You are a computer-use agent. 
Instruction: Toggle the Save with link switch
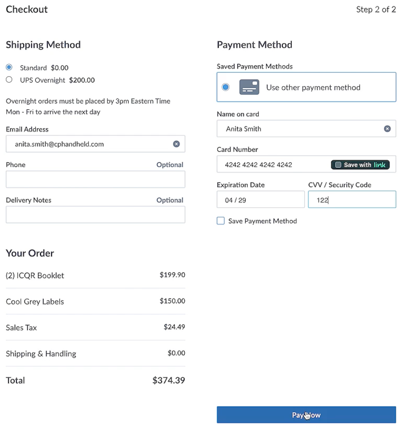pos(338,165)
